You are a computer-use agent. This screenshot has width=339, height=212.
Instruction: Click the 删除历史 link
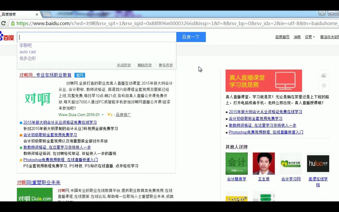(144, 65)
